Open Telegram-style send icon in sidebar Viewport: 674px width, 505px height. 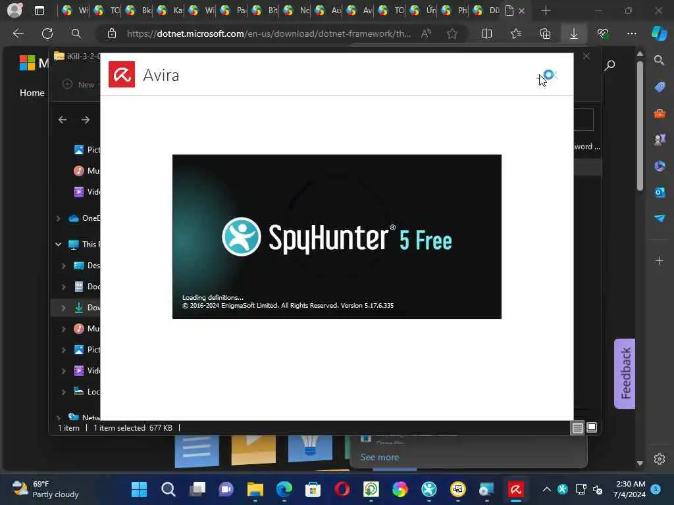point(660,218)
